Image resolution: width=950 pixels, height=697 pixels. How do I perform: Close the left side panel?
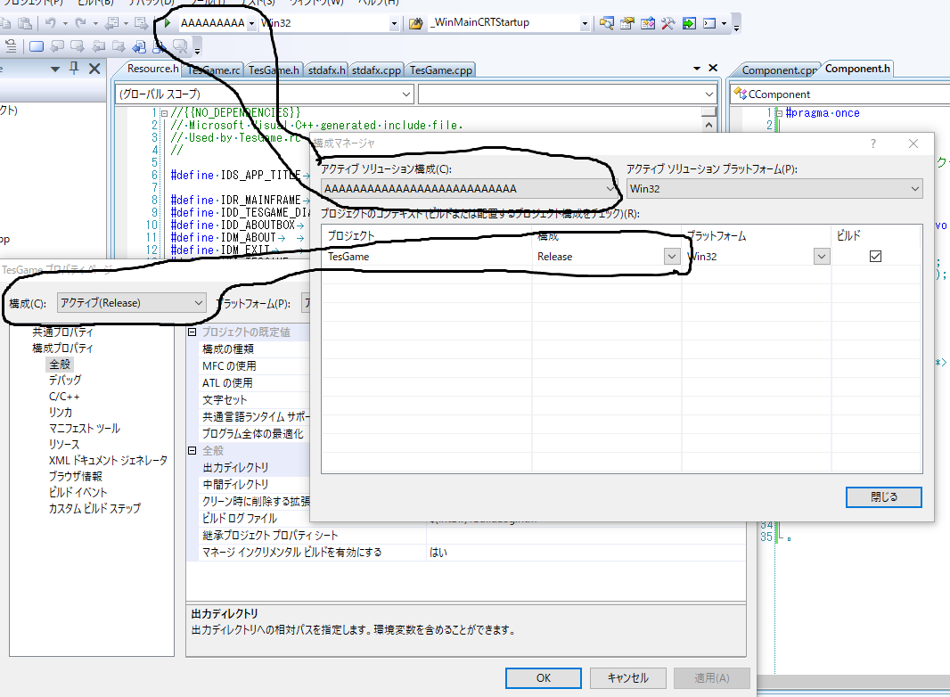pyautogui.click(x=94, y=69)
